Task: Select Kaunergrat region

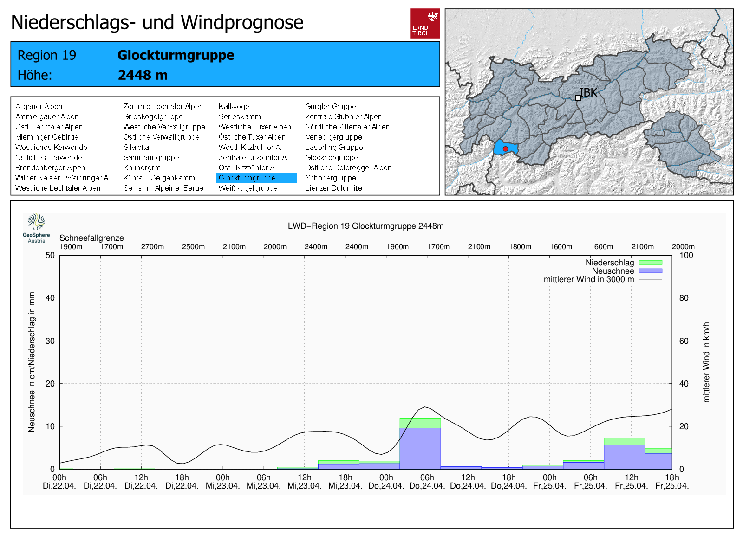Action: pyautogui.click(x=142, y=168)
